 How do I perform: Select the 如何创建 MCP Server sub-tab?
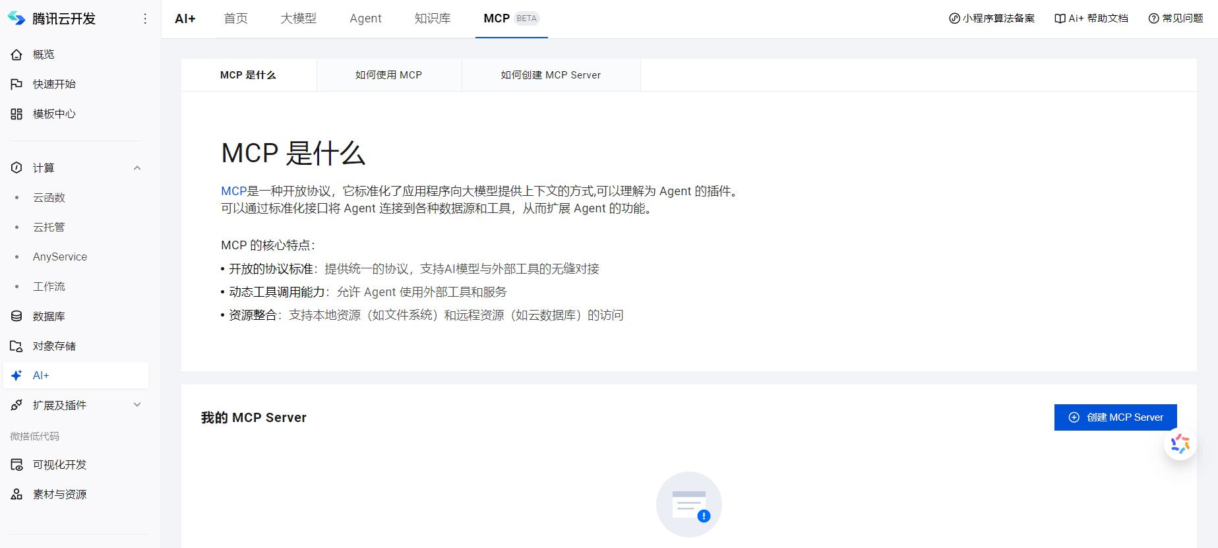click(x=551, y=75)
